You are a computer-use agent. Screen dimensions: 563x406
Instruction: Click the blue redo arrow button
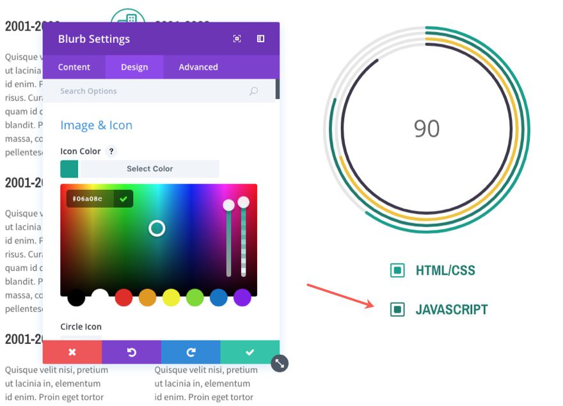tap(191, 352)
